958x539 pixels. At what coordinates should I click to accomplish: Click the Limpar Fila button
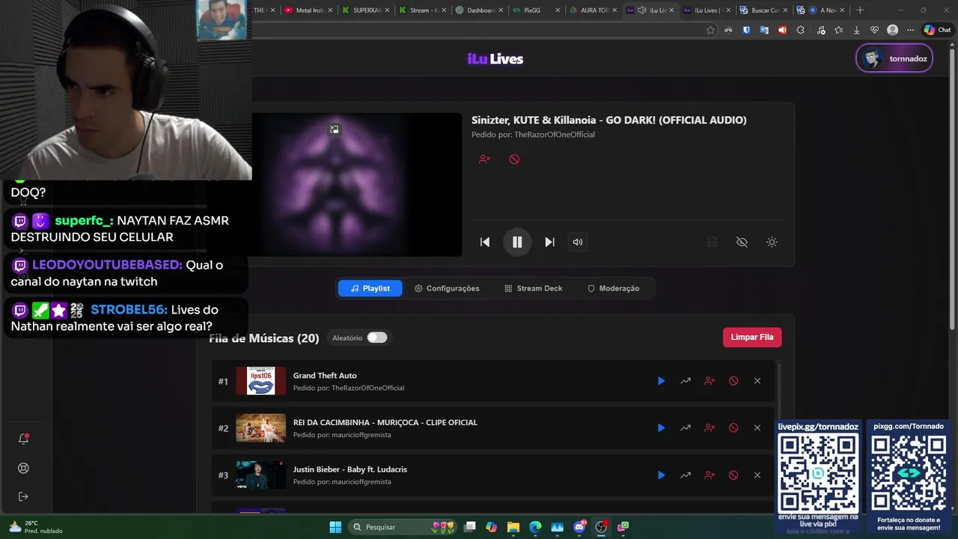(752, 337)
